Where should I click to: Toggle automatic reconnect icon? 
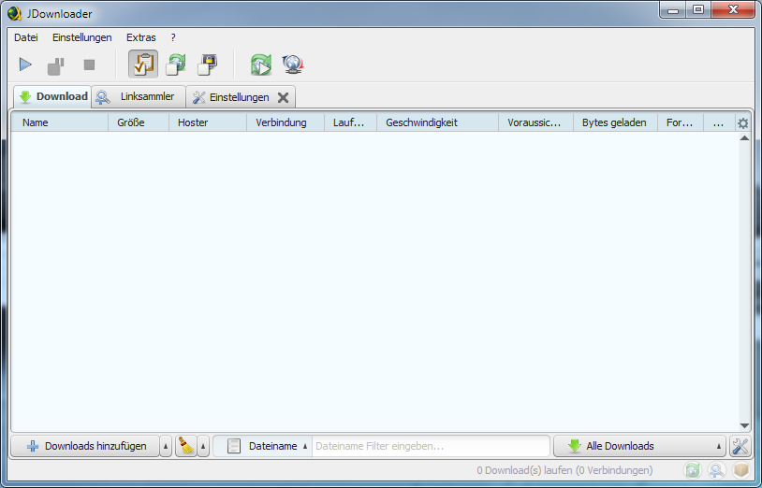click(x=175, y=65)
